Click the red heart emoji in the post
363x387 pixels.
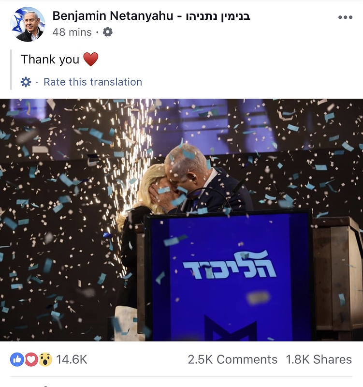pyautogui.click(x=91, y=59)
